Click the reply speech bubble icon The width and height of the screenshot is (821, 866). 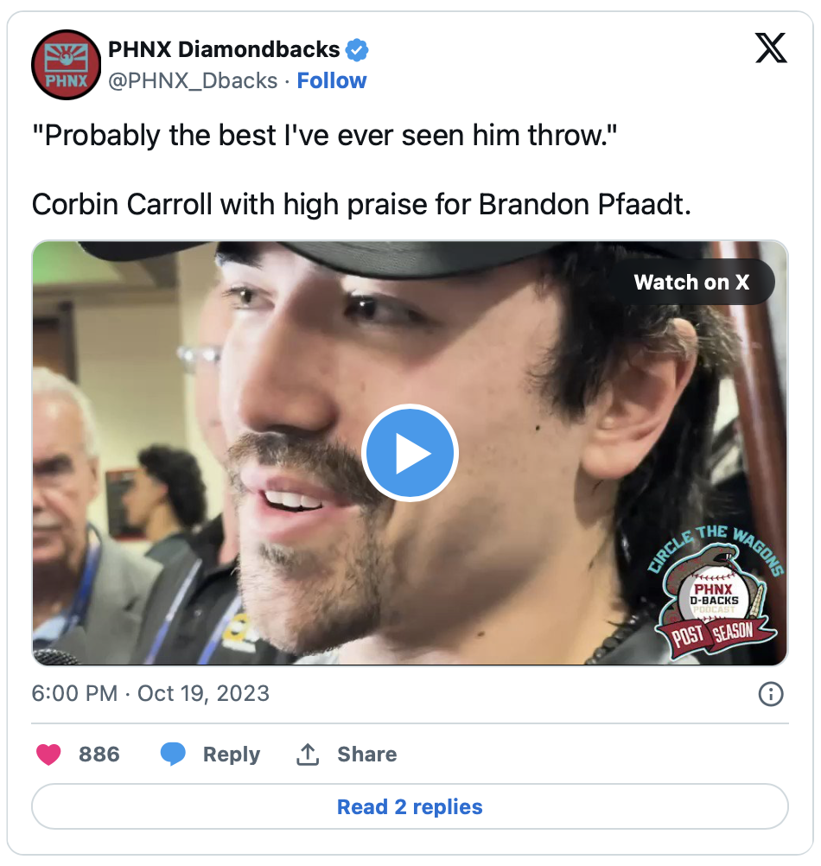click(x=173, y=755)
